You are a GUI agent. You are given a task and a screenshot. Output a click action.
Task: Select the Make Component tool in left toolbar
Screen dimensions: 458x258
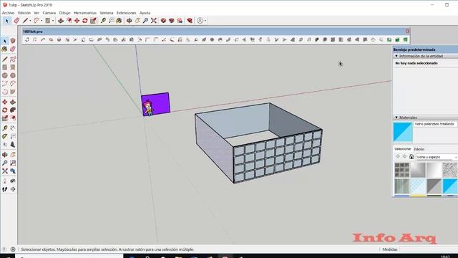tap(13, 41)
